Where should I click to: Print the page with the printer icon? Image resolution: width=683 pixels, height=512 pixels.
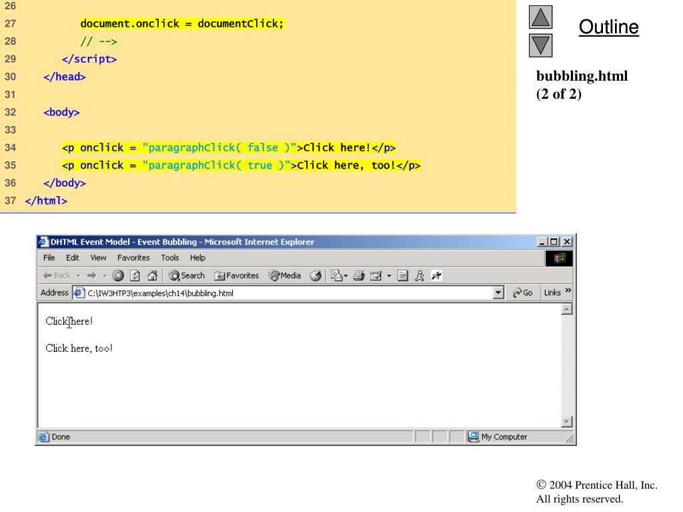point(359,275)
